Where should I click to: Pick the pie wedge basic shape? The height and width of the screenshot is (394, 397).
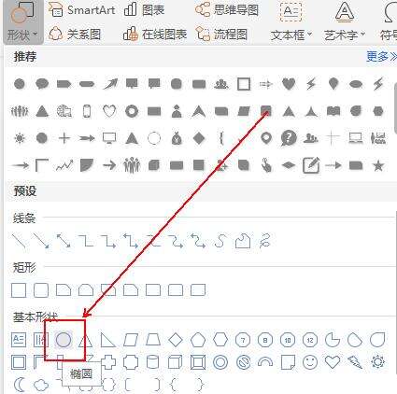(x=333, y=340)
